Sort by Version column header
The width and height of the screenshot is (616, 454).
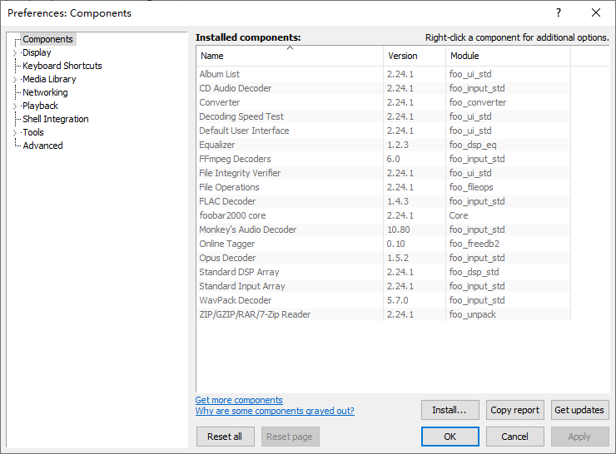coord(402,56)
